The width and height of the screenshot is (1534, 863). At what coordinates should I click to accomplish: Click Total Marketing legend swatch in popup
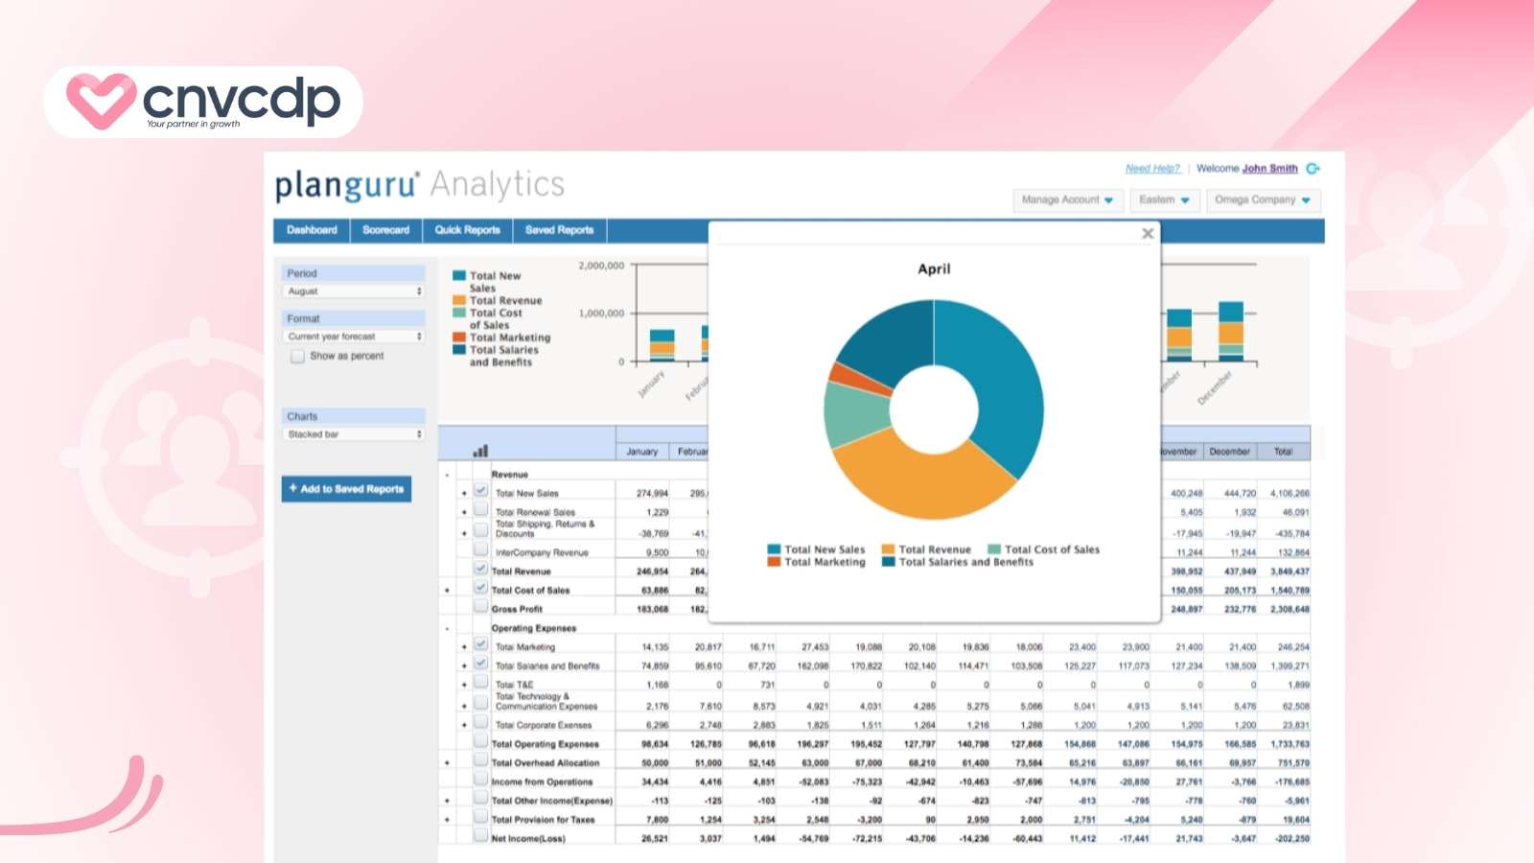click(x=774, y=563)
